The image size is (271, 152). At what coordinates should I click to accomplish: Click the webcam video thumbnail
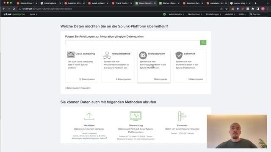(x=237, y=131)
